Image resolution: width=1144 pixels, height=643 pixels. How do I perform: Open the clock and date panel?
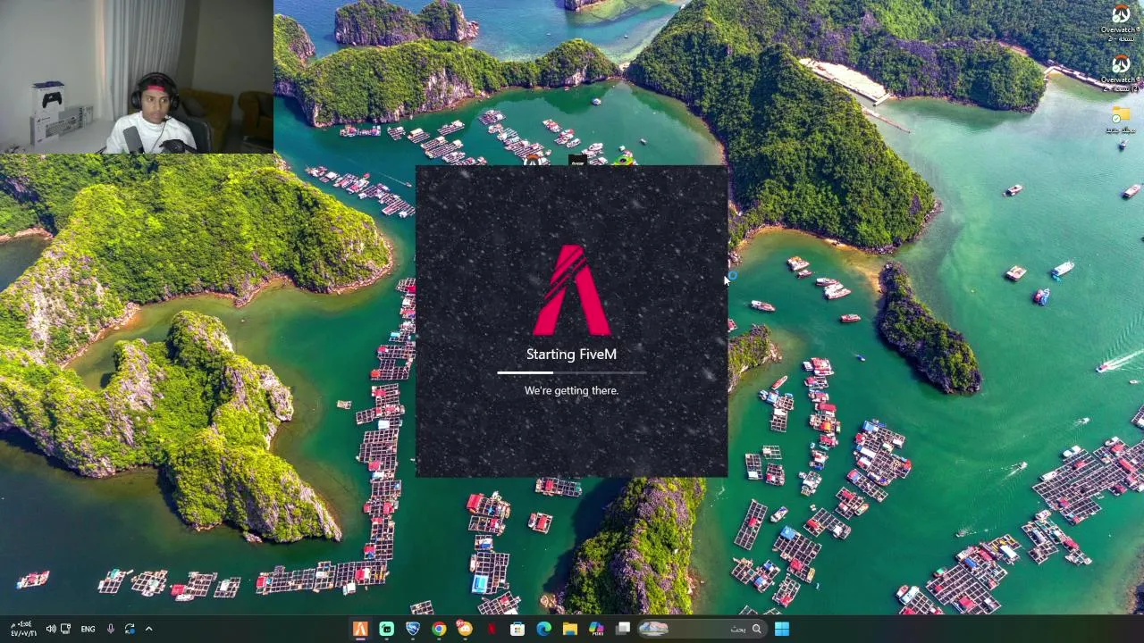[x=22, y=629]
